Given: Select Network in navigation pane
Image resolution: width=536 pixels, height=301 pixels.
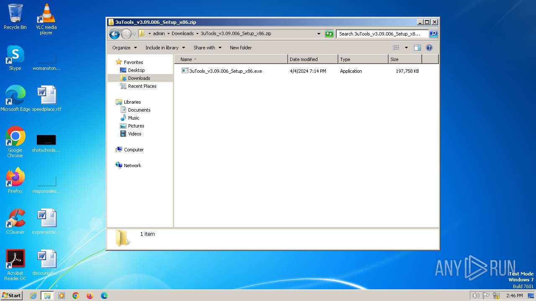Looking at the screenshot, I should pyautogui.click(x=132, y=166).
